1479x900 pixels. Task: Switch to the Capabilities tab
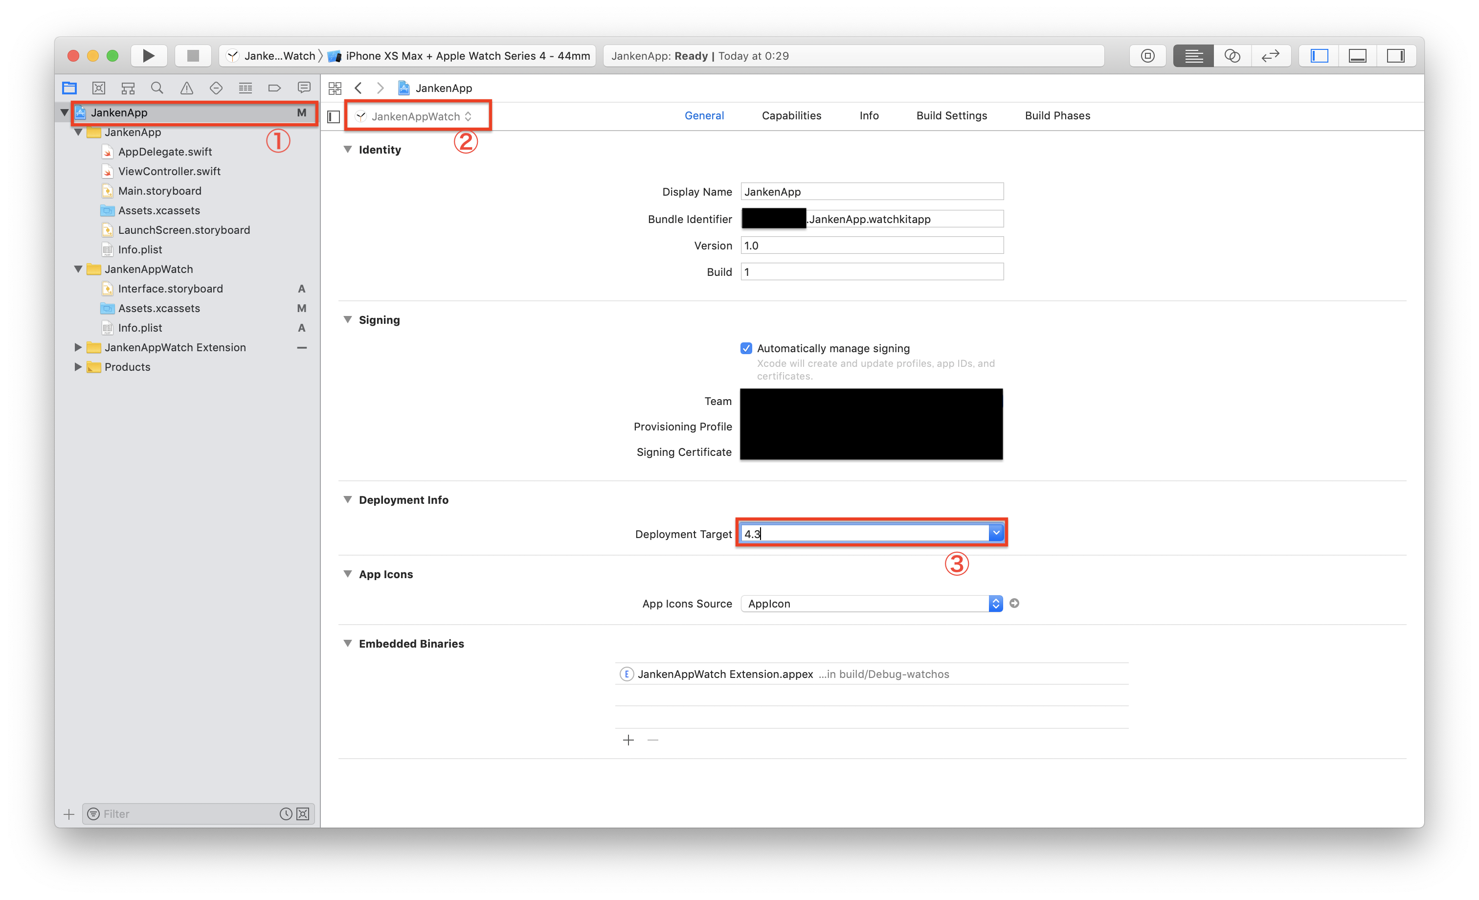(x=791, y=115)
